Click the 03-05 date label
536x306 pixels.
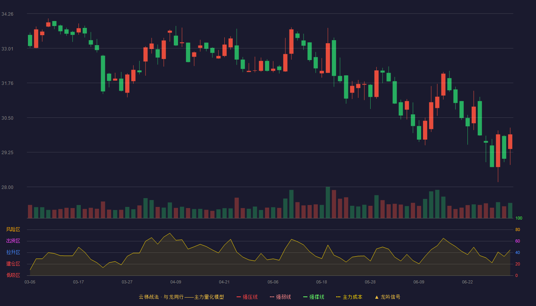pyautogui.click(x=30, y=282)
